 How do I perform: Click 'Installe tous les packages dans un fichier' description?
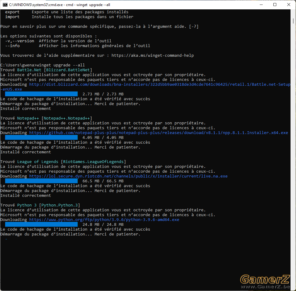click(x=83, y=17)
